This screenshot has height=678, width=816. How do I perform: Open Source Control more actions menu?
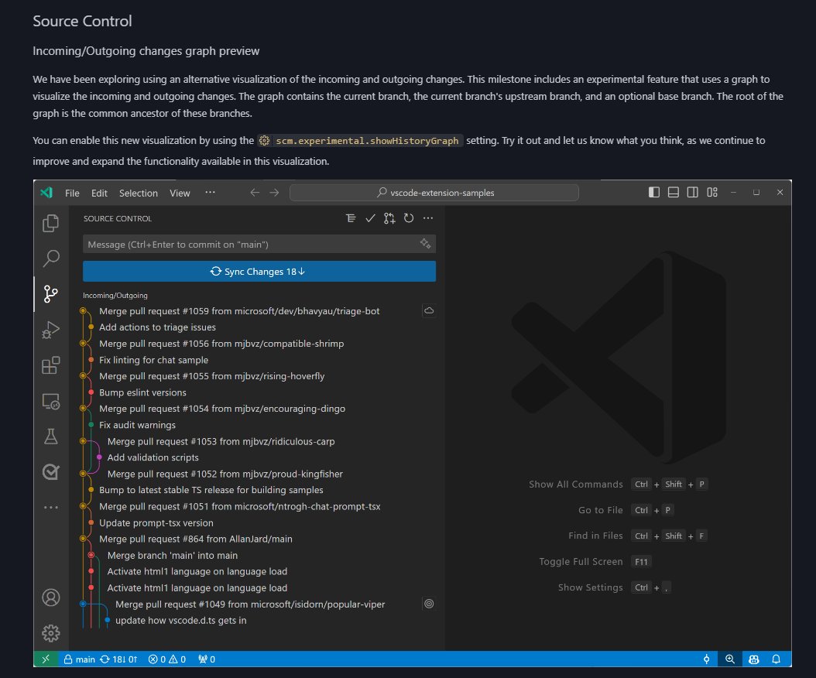428,218
